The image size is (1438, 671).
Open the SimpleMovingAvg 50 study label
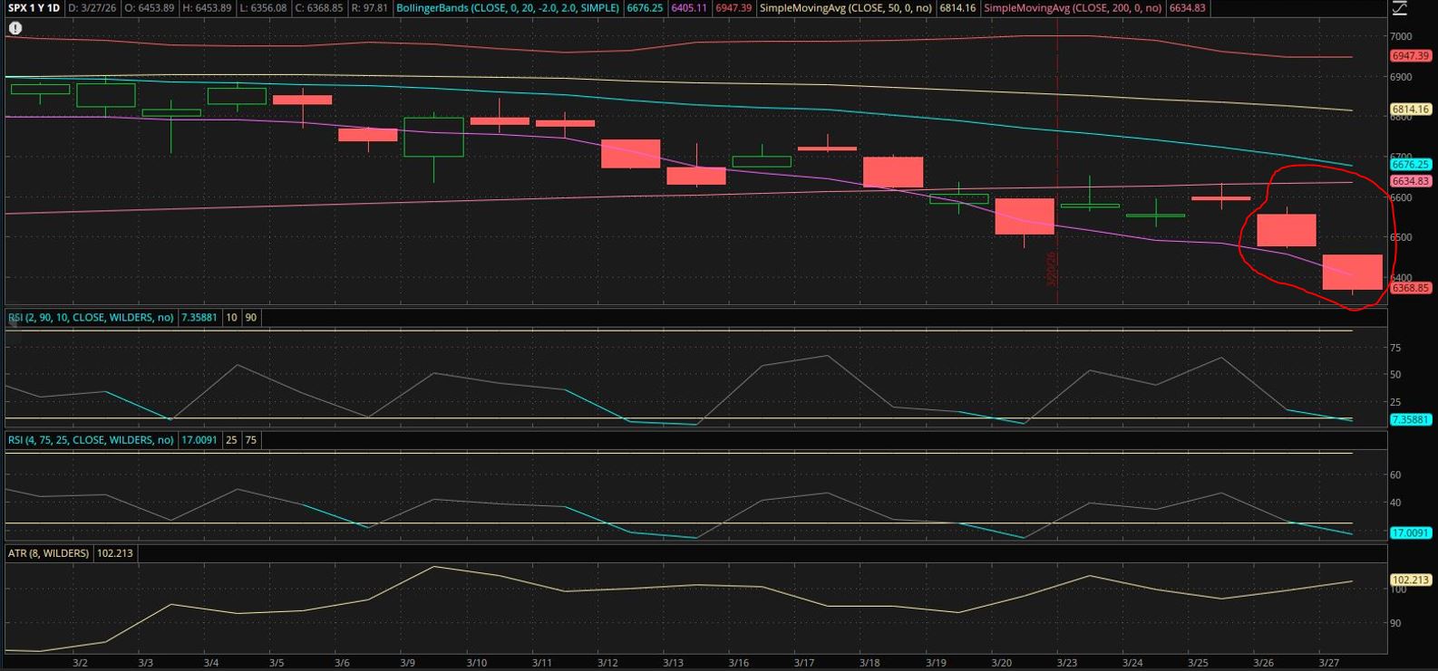tap(847, 8)
